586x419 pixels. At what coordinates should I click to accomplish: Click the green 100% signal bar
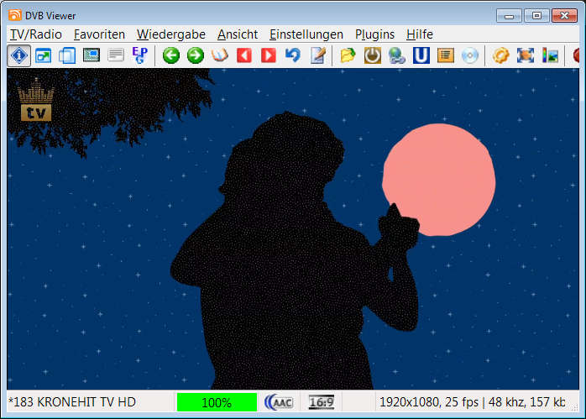(x=217, y=402)
